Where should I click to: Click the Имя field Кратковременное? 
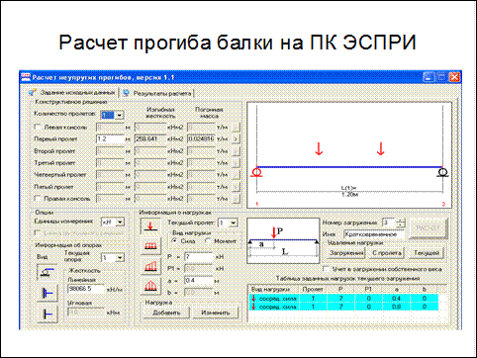click(x=374, y=234)
